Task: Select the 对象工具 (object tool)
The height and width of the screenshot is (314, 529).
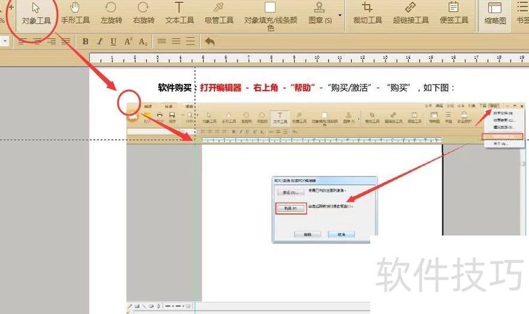Action: click(36, 14)
